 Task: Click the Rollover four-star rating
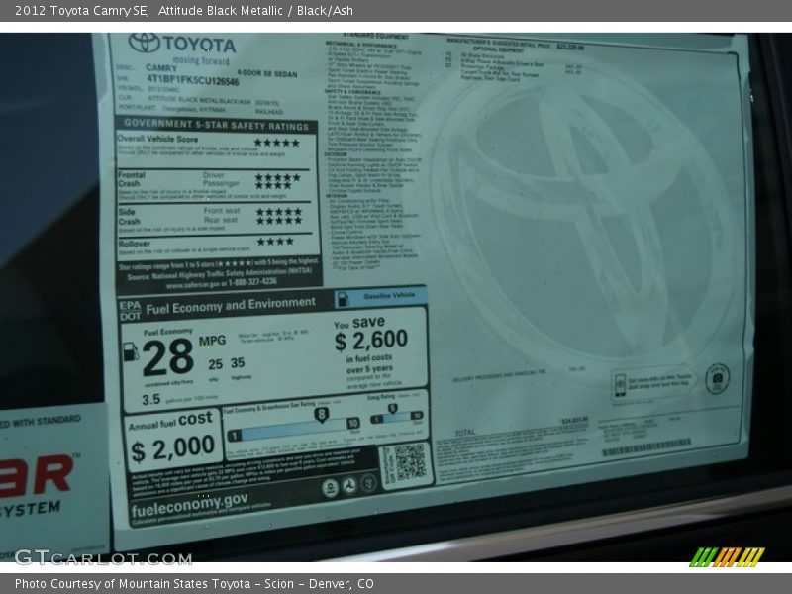[x=275, y=242]
